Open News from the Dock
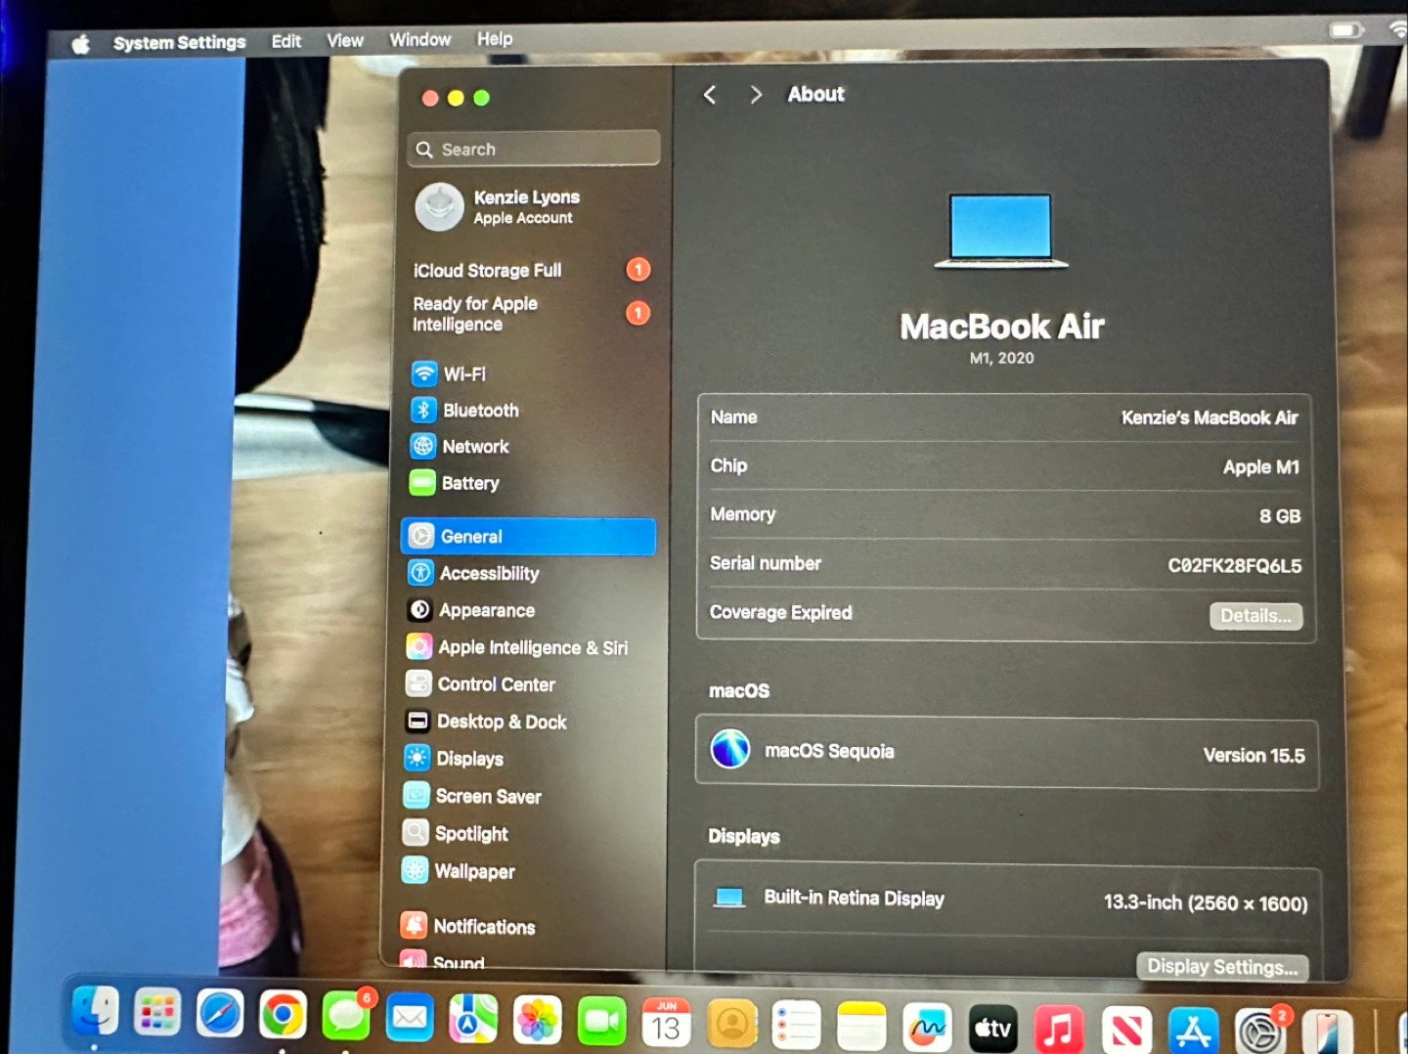The width and height of the screenshot is (1408, 1054). tap(1126, 1031)
